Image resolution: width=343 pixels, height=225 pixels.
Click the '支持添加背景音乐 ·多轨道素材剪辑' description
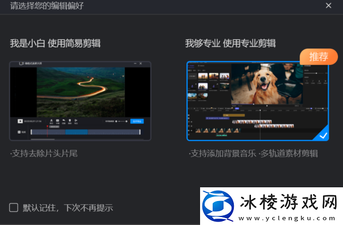point(253,154)
